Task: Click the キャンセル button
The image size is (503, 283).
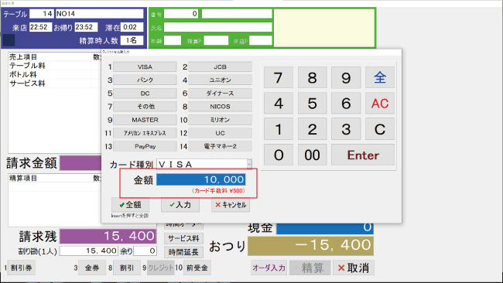Action: click(231, 204)
